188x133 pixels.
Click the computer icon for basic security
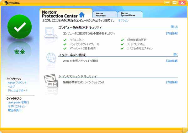click(x=50, y=33)
